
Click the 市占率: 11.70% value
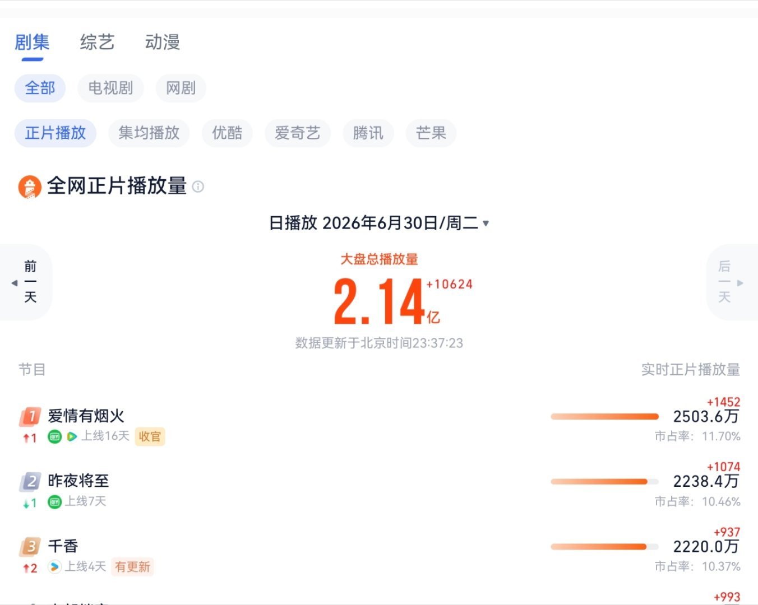pos(697,436)
